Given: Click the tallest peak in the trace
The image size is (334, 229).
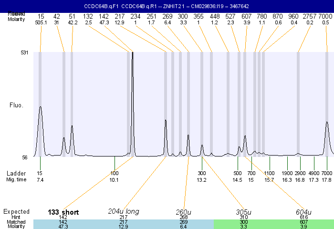Looking at the screenshot, I should [132, 53].
